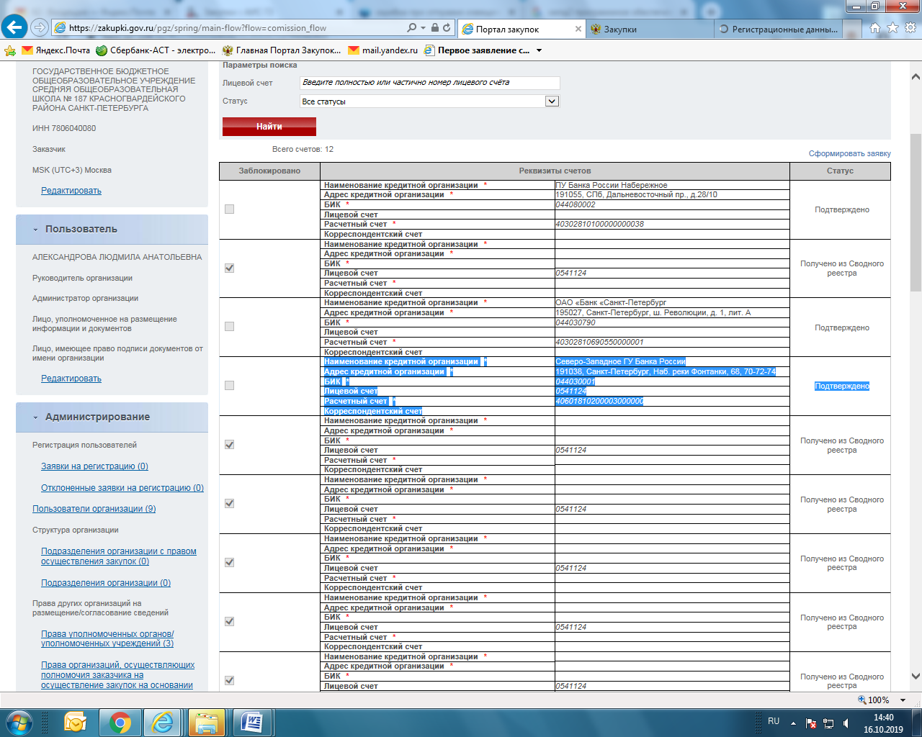Open Microsoft Word from the taskbar
Screen dimensions: 922x737
coord(251,722)
